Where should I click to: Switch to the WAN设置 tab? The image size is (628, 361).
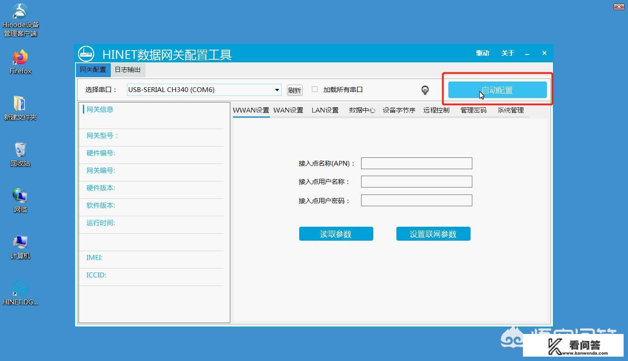click(x=288, y=110)
